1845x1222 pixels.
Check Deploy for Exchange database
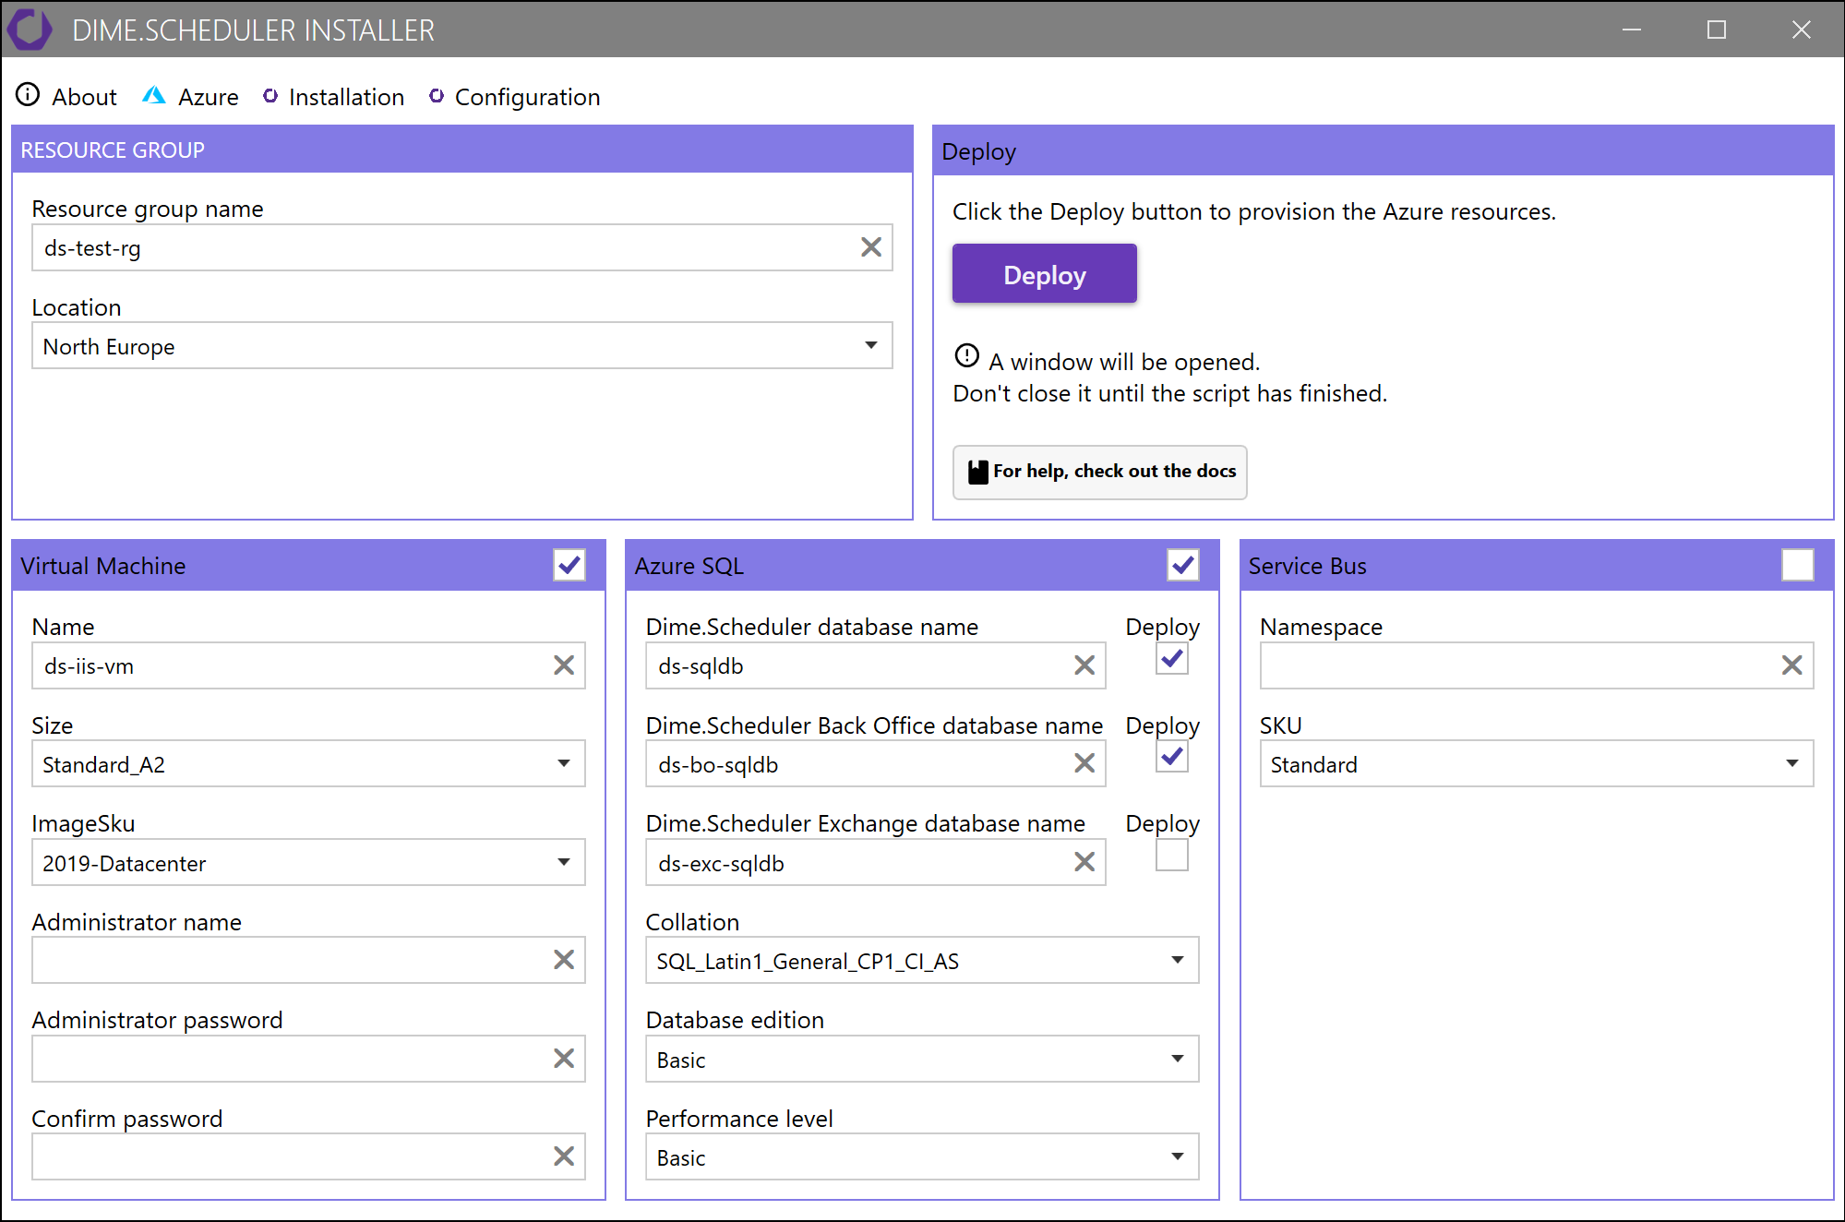(x=1172, y=856)
